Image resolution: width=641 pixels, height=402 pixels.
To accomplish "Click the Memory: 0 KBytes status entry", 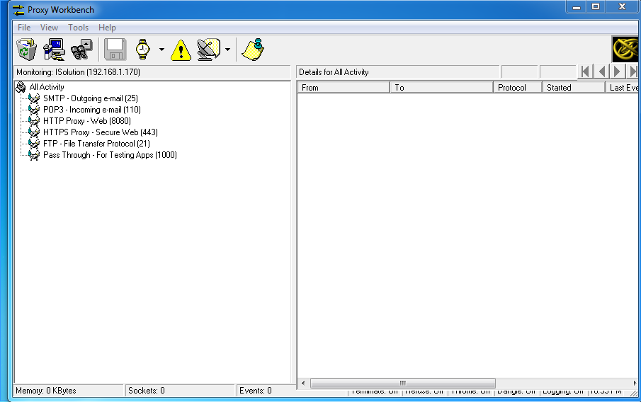I will 68,391.
